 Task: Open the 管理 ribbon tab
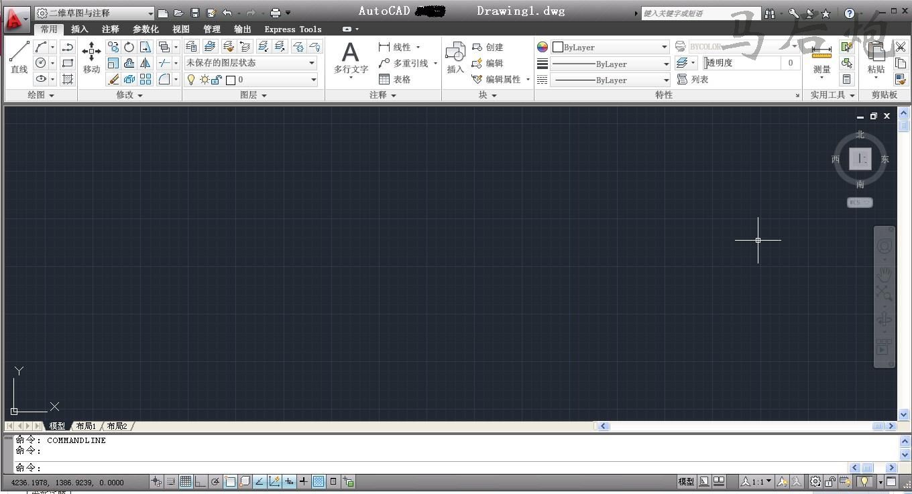point(212,29)
